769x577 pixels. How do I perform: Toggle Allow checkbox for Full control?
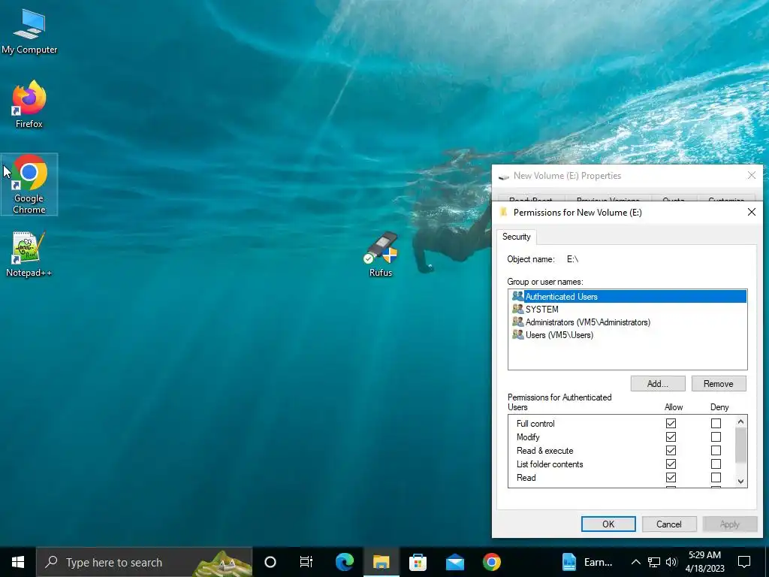pos(671,423)
